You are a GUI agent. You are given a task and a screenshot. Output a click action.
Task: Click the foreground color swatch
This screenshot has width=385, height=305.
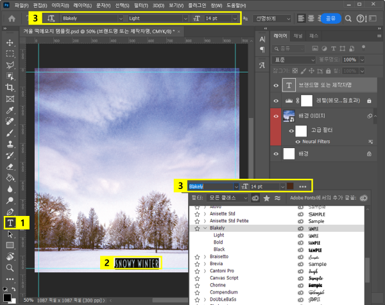click(7, 297)
